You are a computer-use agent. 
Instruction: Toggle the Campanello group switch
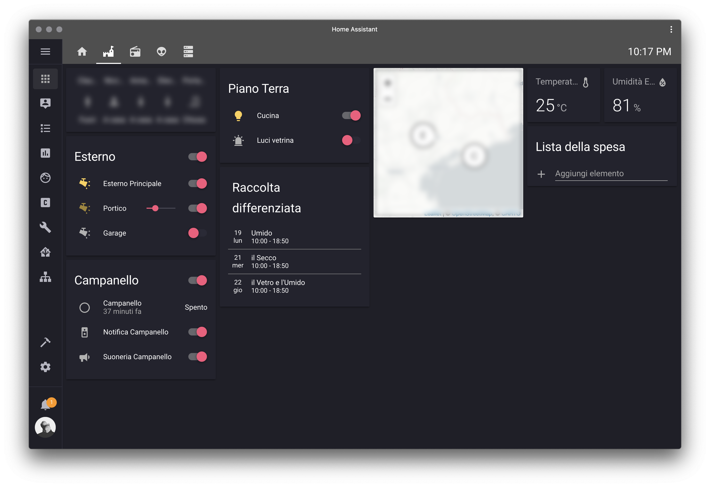click(198, 280)
